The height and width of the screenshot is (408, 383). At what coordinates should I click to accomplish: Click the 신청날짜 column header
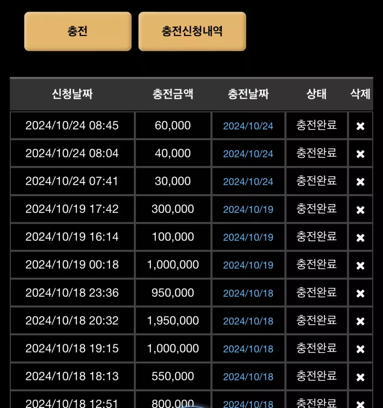pos(72,94)
